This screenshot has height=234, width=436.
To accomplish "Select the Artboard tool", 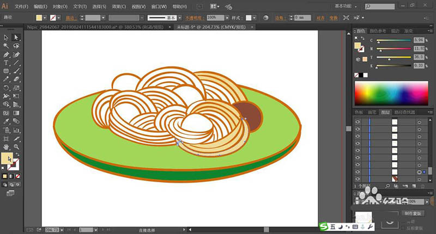I will pos(6,139).
